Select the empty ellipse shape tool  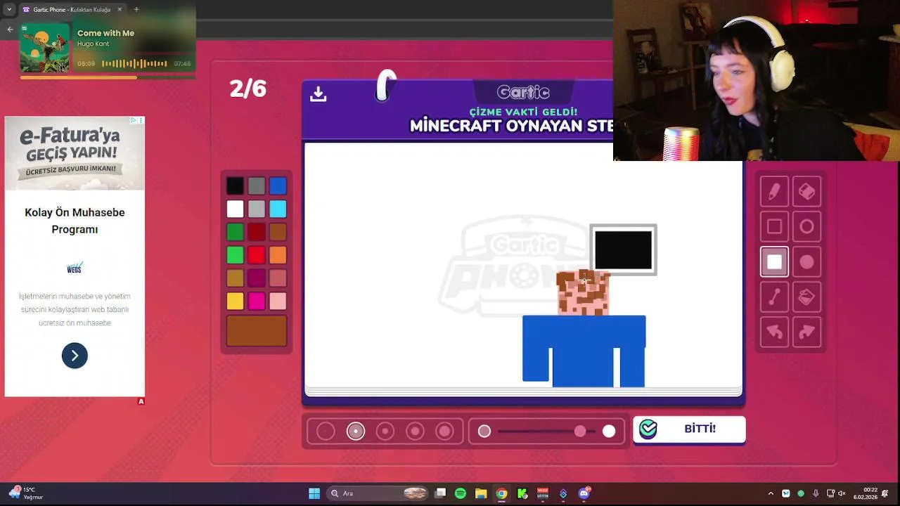pos(806,227)
